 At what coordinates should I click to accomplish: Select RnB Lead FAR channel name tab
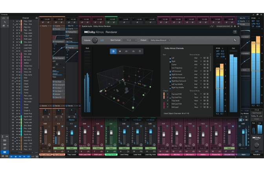[85, 154]
